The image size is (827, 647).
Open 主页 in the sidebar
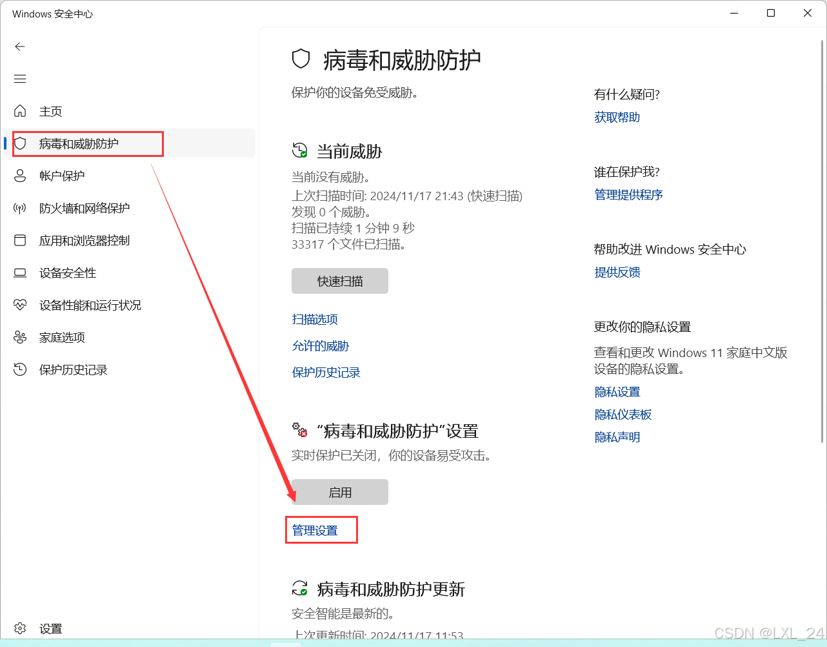[x=130, y=111]
